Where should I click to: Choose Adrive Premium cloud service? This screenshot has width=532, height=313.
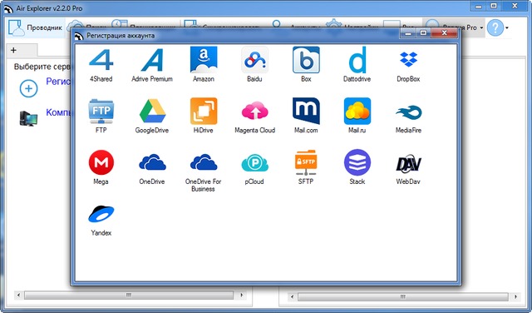click(152, 60)
